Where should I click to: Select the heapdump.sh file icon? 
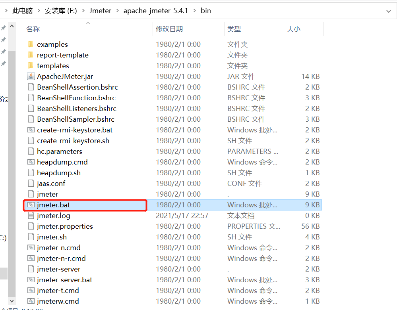point(31,172)
